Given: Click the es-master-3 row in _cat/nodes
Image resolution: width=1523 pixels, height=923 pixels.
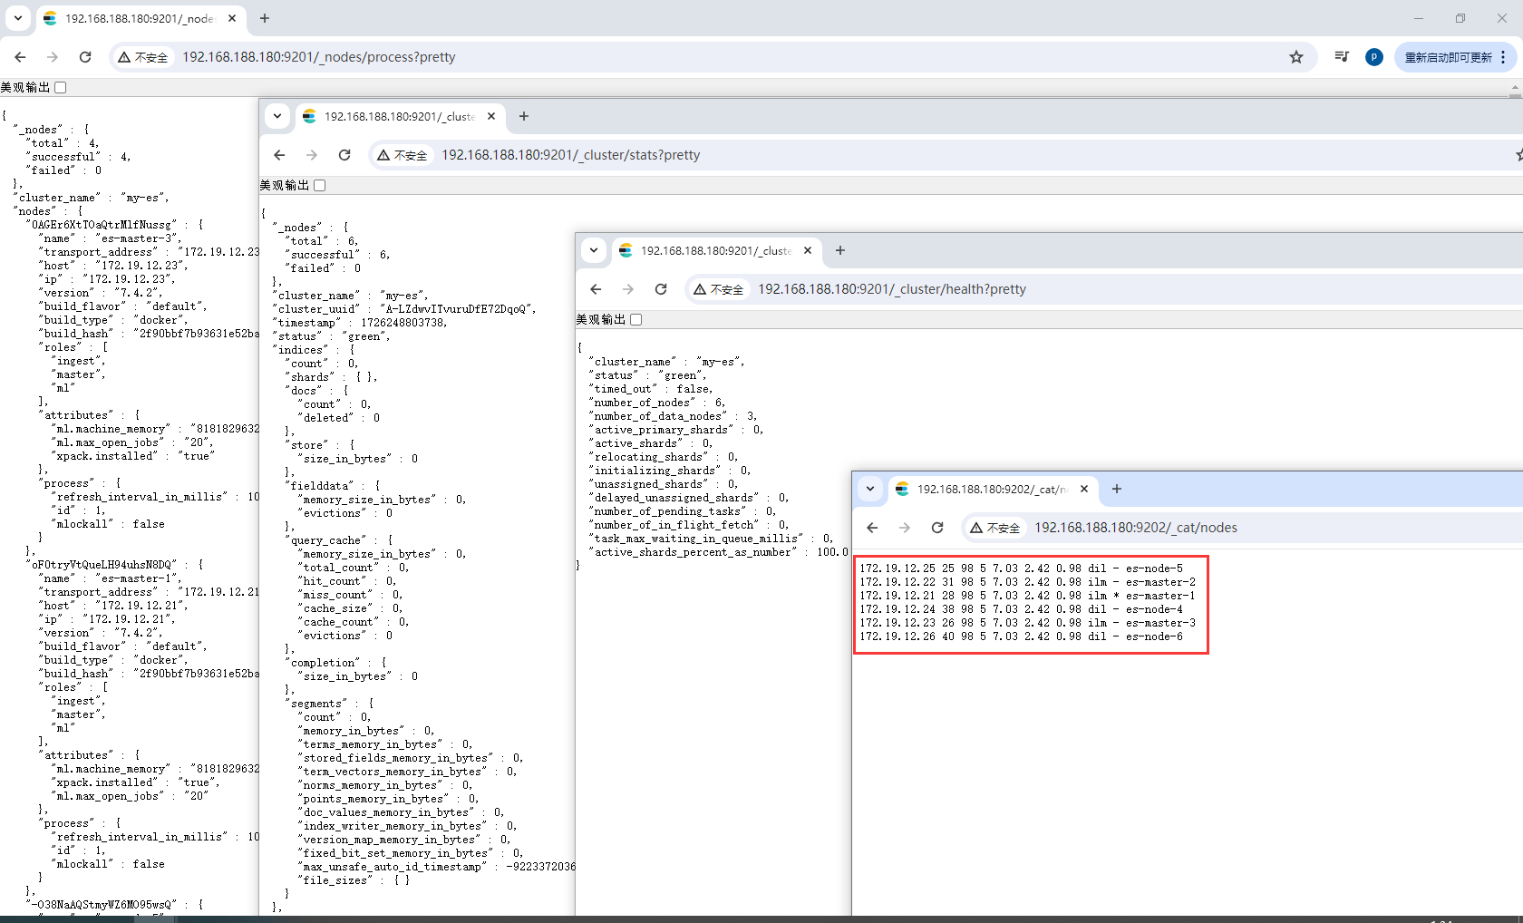Looking at the screenshot, I should (x=1027, y=623).
